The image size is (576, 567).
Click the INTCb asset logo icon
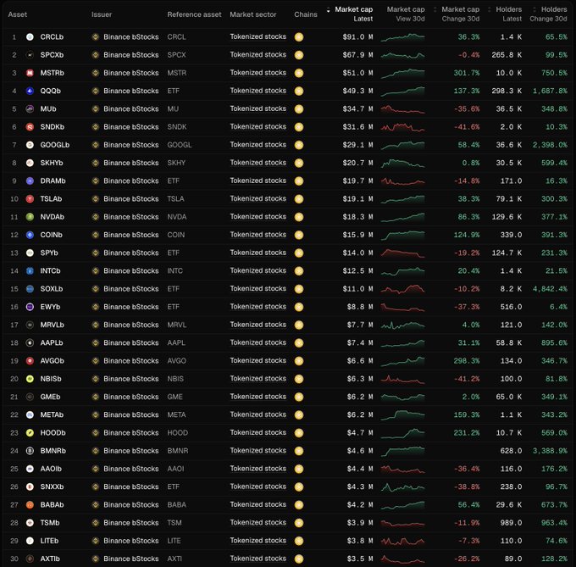[x=30, y=271]
